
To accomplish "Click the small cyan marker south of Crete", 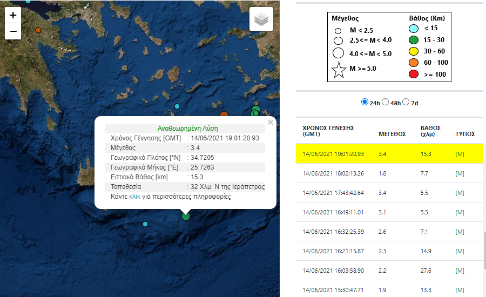I will pyautogui.click(x=145, y=224).
